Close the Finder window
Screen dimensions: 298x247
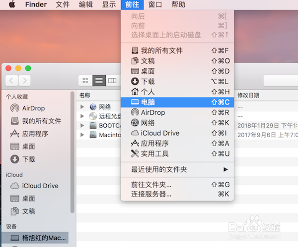[x=8, y=68]
